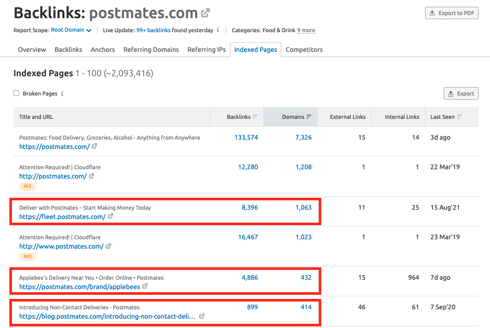This screenshot has width=490, height=328.
Task: Expand the 9 more categories link
Action: coord(306,31)
